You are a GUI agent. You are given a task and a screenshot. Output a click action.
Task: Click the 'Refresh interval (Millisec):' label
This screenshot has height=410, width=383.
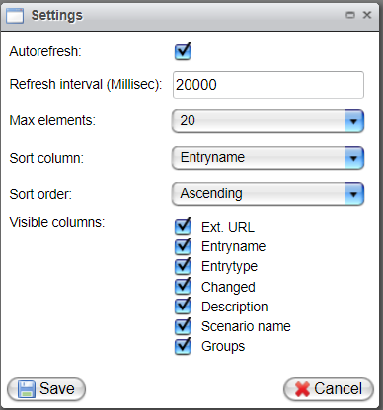click(86, 84)
